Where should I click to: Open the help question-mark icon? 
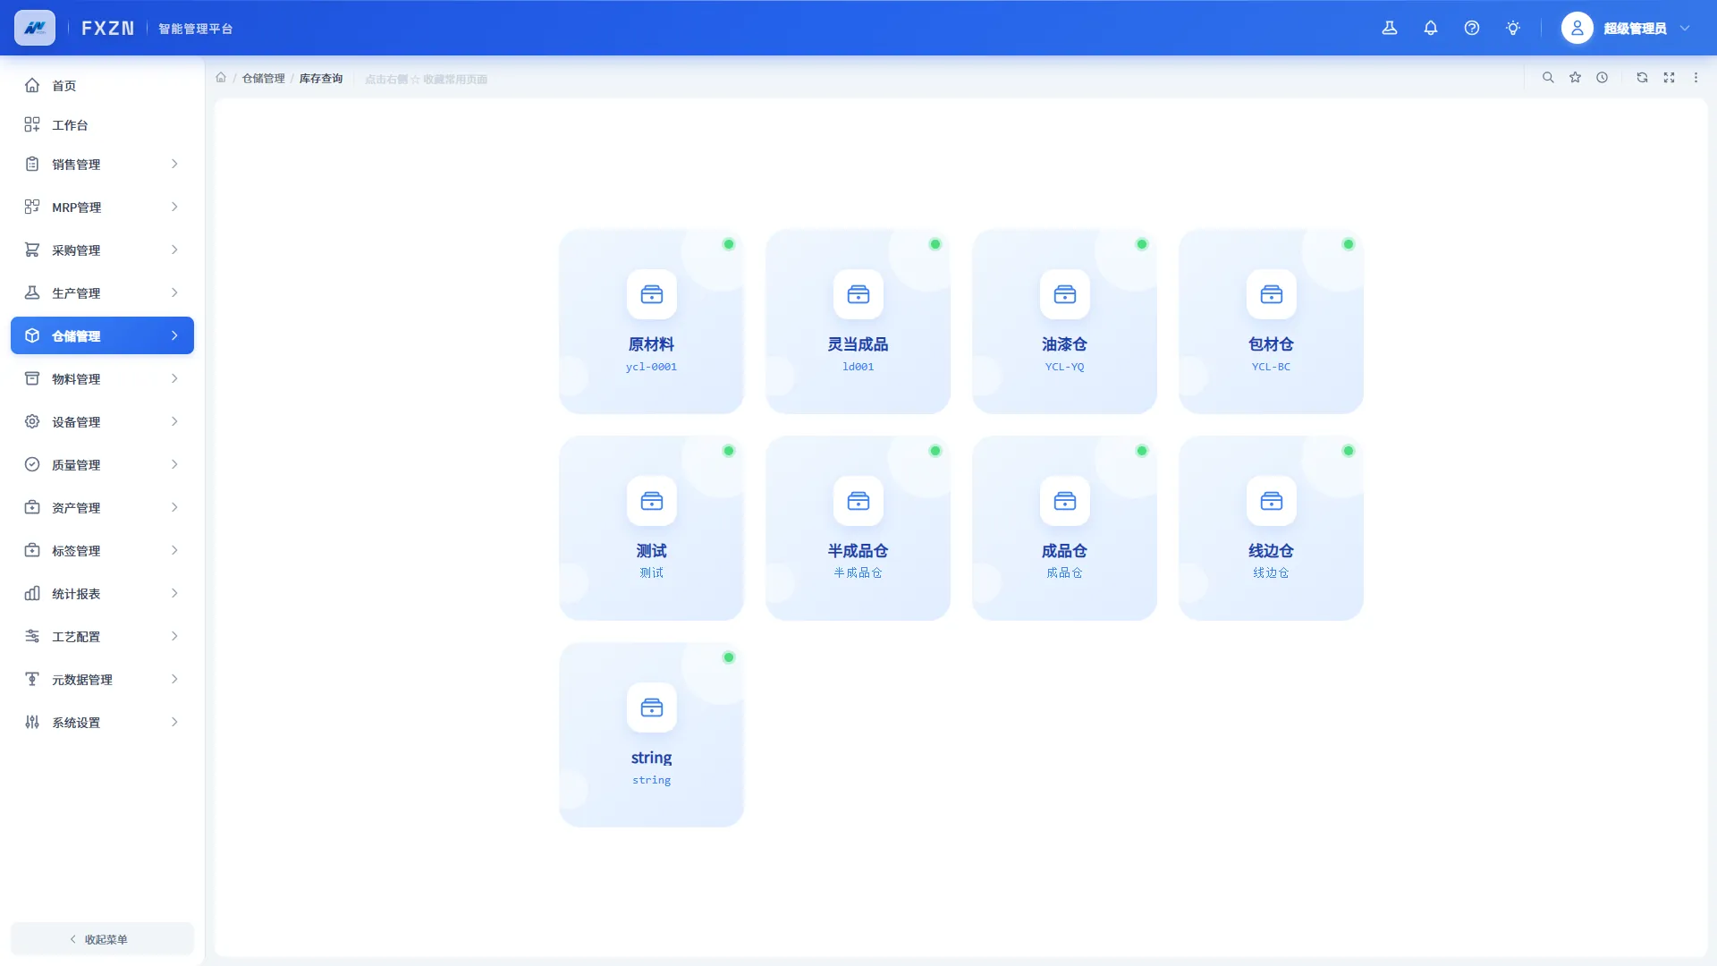pos(1472,28)
